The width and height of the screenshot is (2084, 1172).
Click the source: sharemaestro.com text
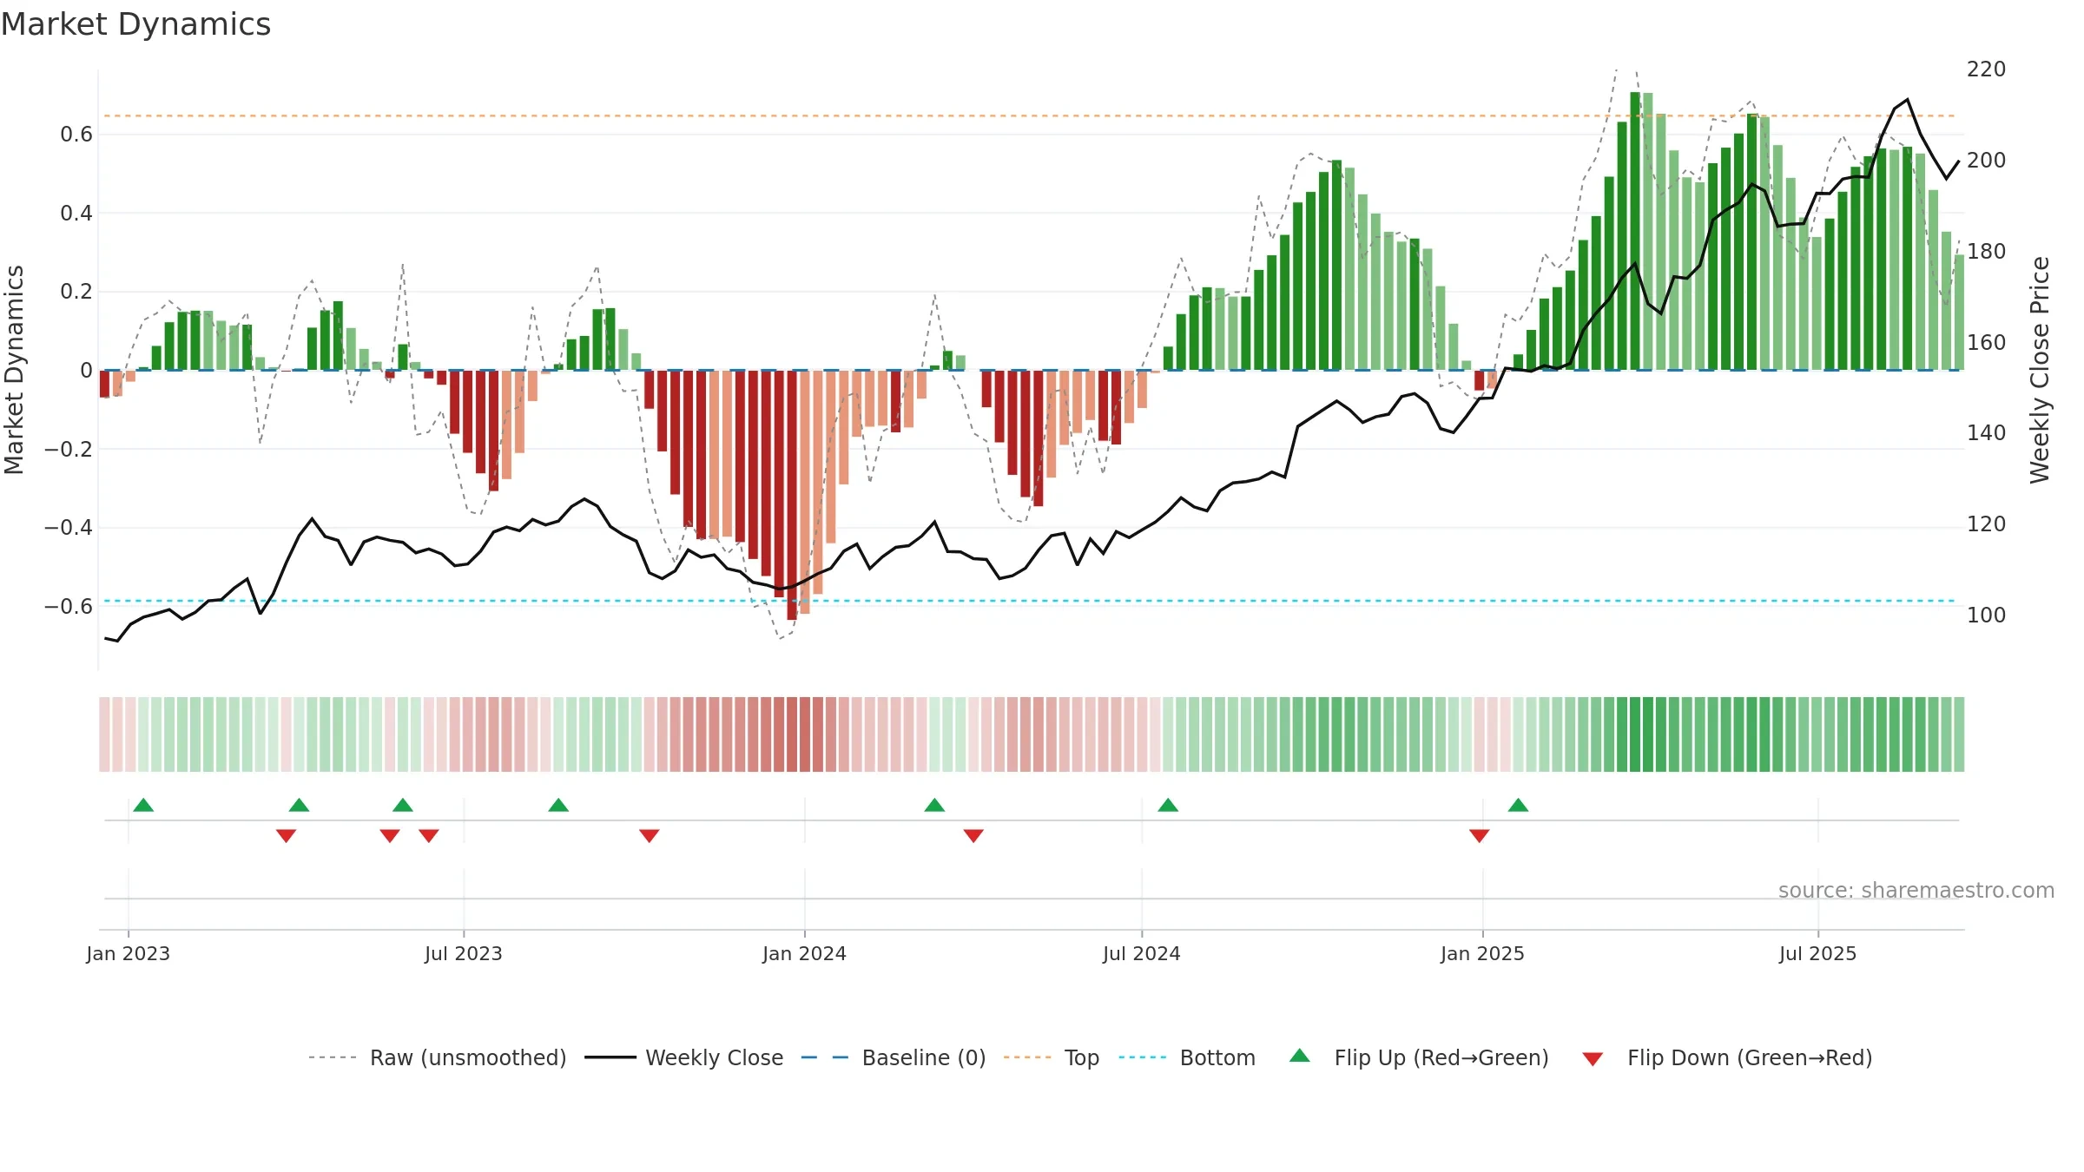1916,890
